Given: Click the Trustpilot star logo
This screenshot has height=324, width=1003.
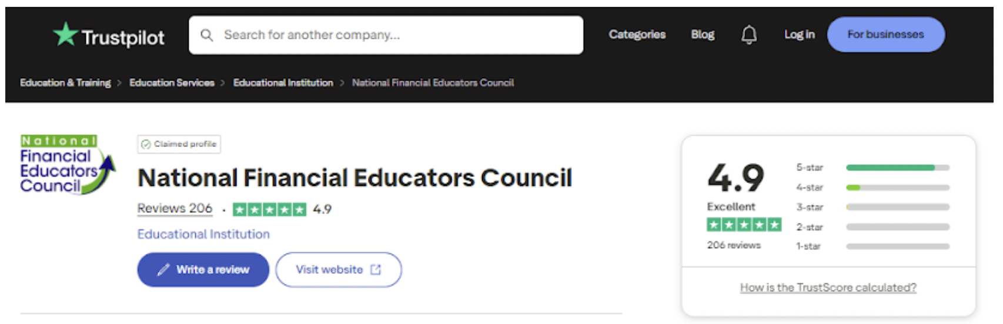Looking at the screenshot, I should coord(65,34).
